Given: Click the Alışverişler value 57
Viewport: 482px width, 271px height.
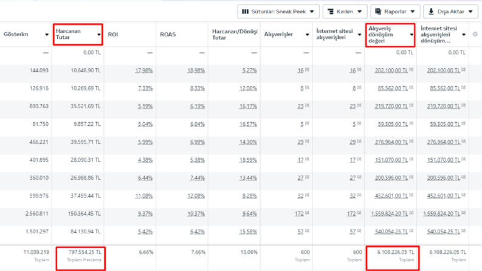Looking at the screenshot, I should [x=301, y=232].
